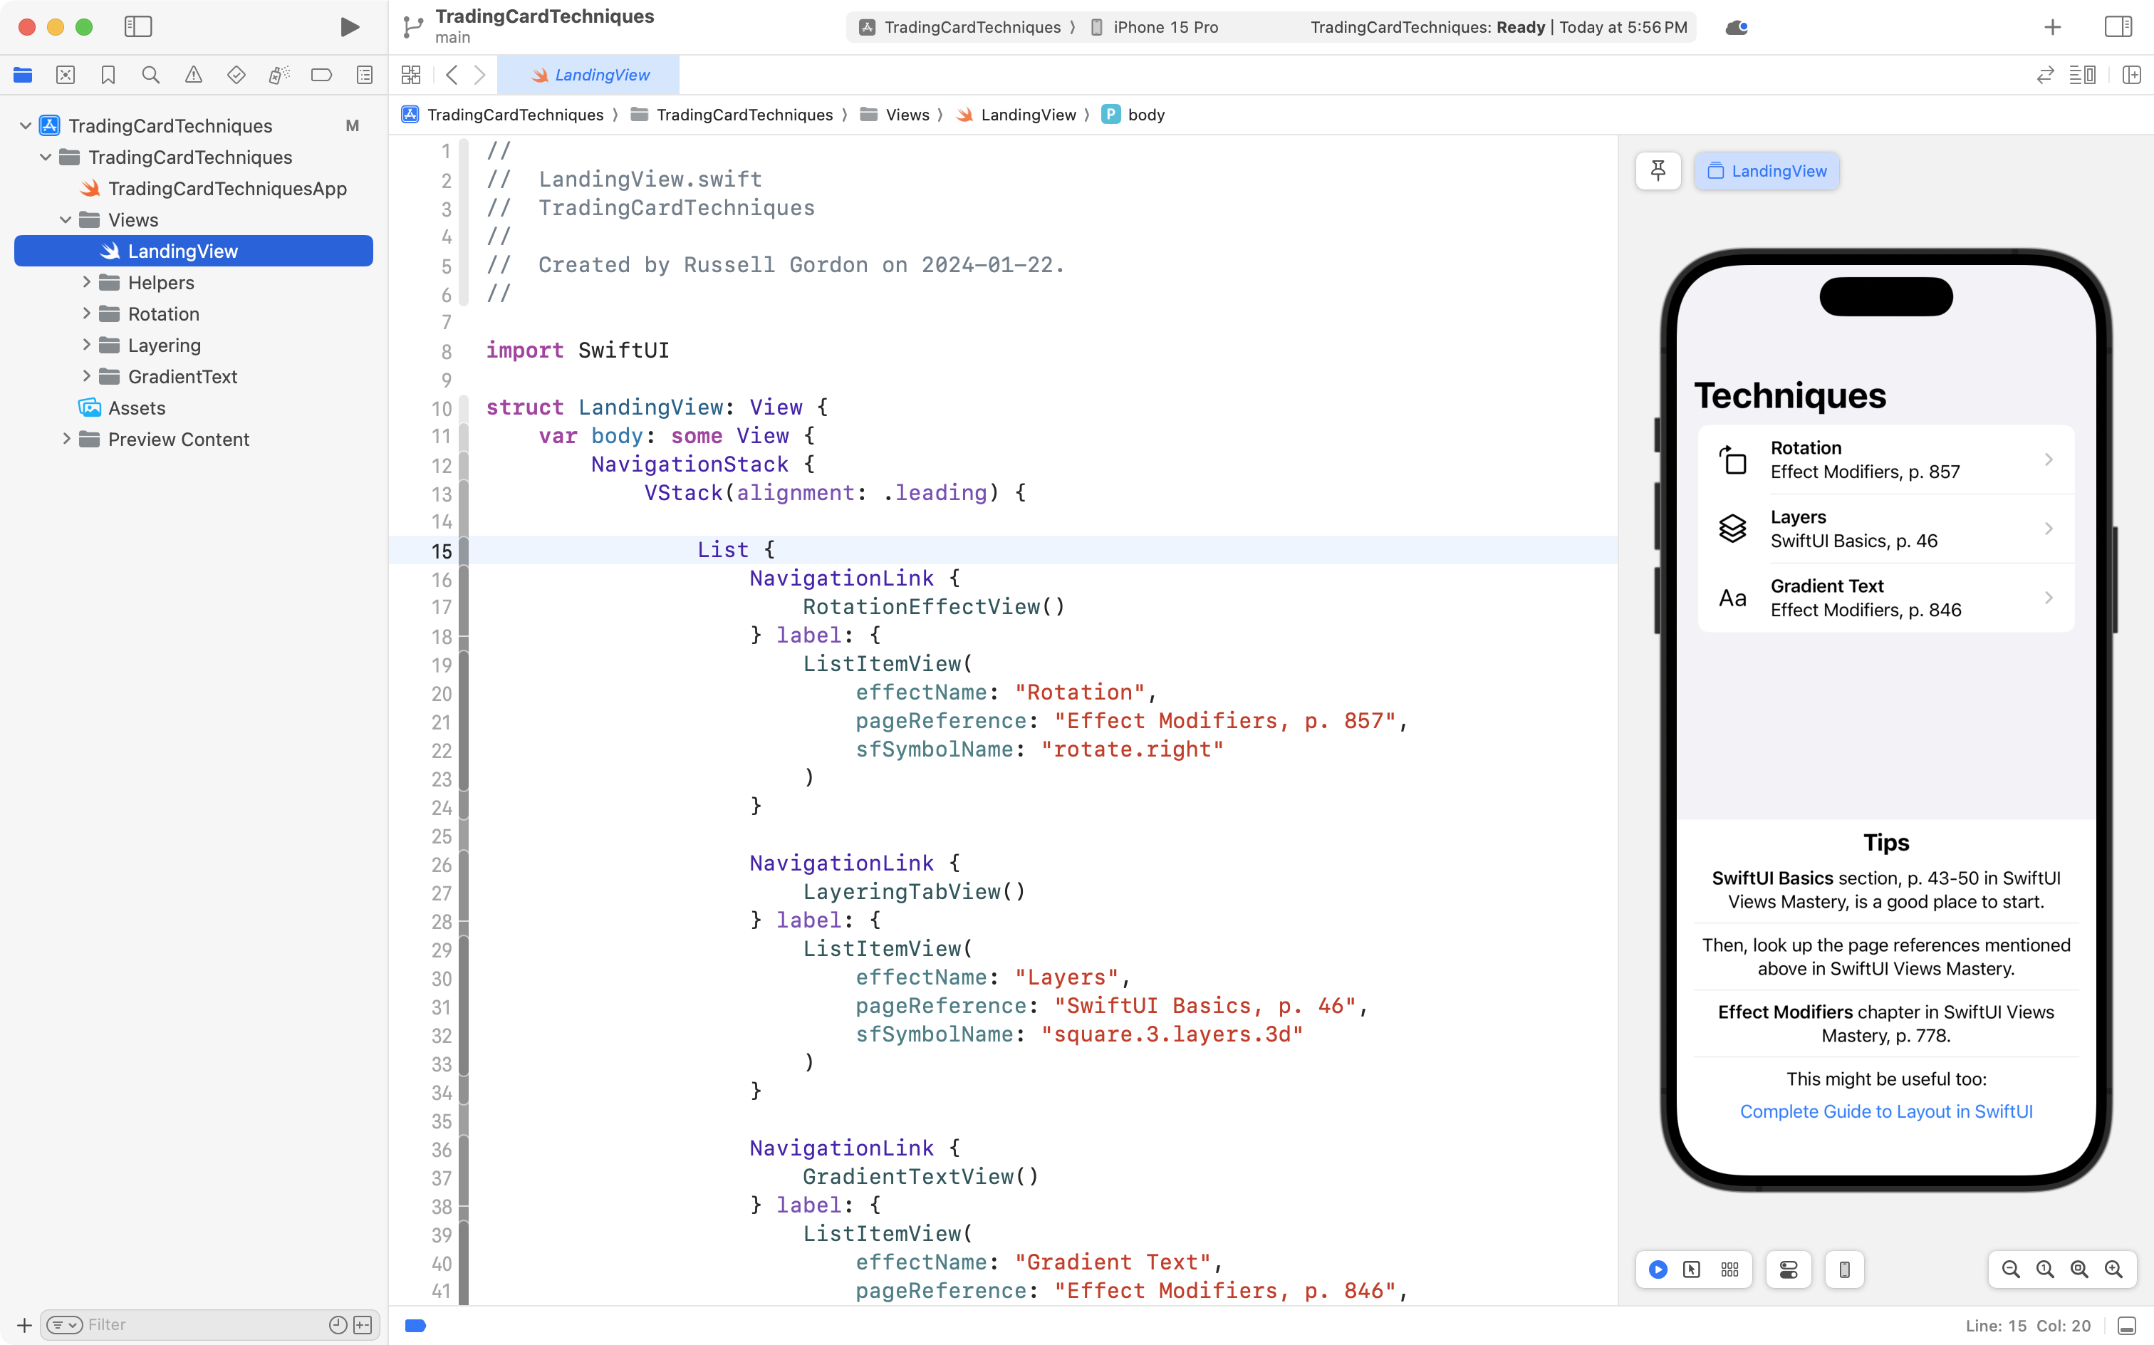This screenshot has height=1345, width=2154.
Task: Open the Issue navigator warning triangle
Action: (x=194, y=75)
